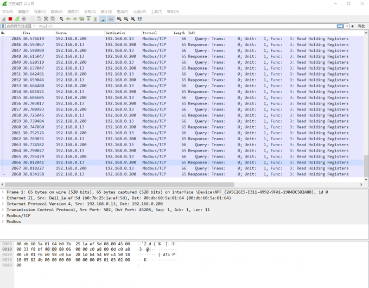
Task: Expand the Frame 1 details row
Action: [3, 192]
